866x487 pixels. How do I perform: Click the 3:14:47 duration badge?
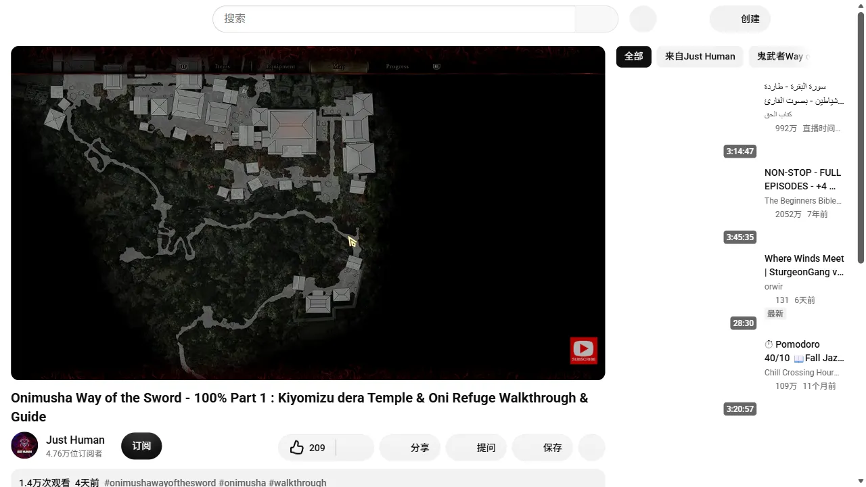tap(740, 152)
